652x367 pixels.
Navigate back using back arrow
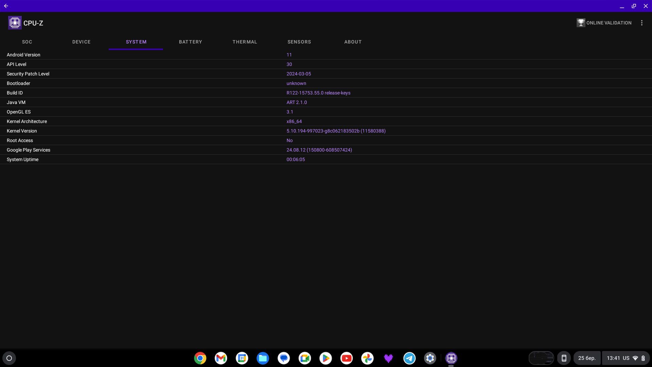pos(6,5)
